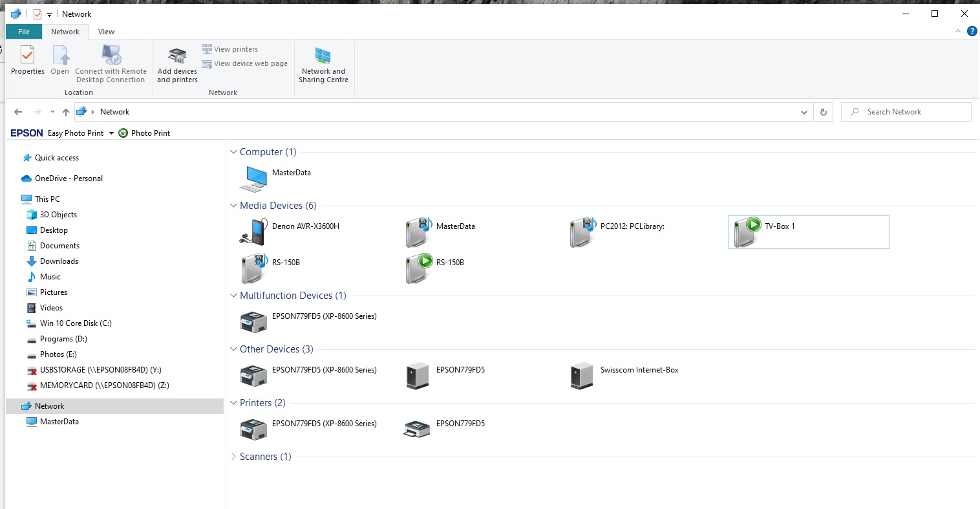Screen dimensions: 980x509
Task: Select Swisscom Internet-Box device
Action: (624, 375)
